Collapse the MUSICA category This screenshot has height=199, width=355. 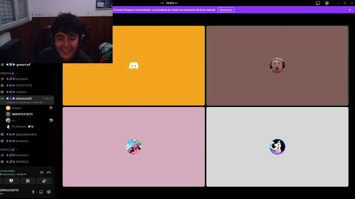[x=9, y=150]
